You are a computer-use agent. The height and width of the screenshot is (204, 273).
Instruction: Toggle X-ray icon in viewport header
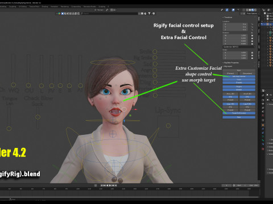coord(244,10)
